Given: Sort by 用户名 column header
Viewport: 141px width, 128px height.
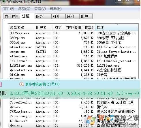Looking at the screenshot, I should (x=44, y=27).
